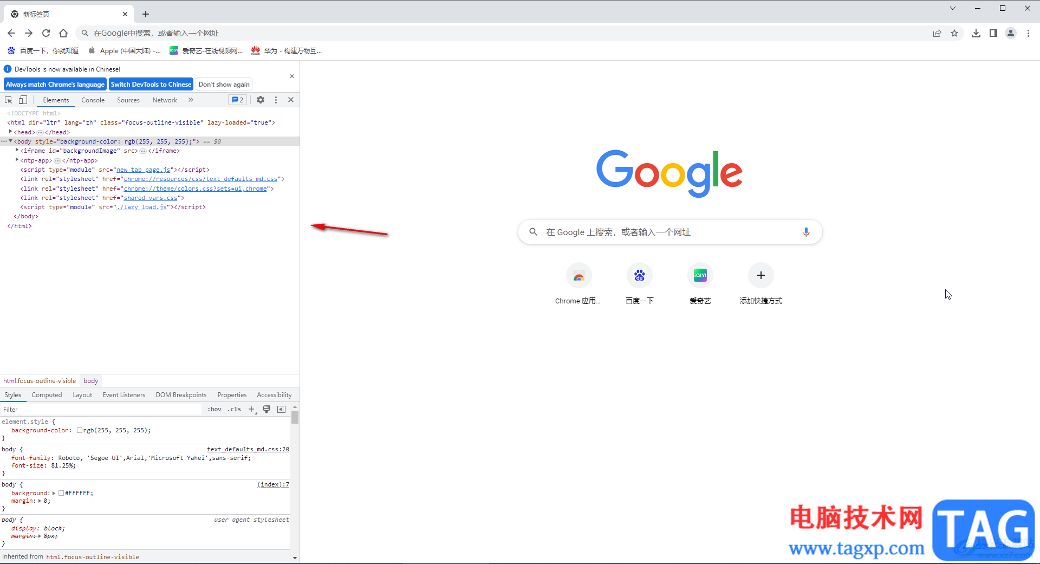Open the DOM Breakpoints tab

coord(181,395)
